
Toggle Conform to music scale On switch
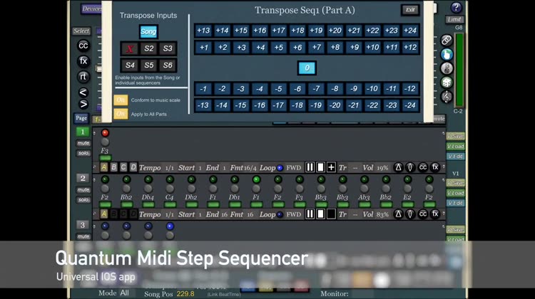pos(121,100)
